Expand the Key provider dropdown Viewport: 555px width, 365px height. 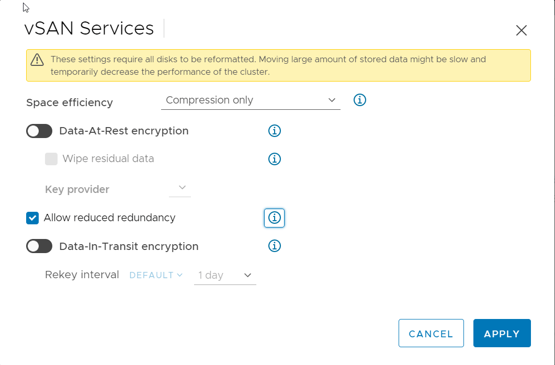click(180, 188)
